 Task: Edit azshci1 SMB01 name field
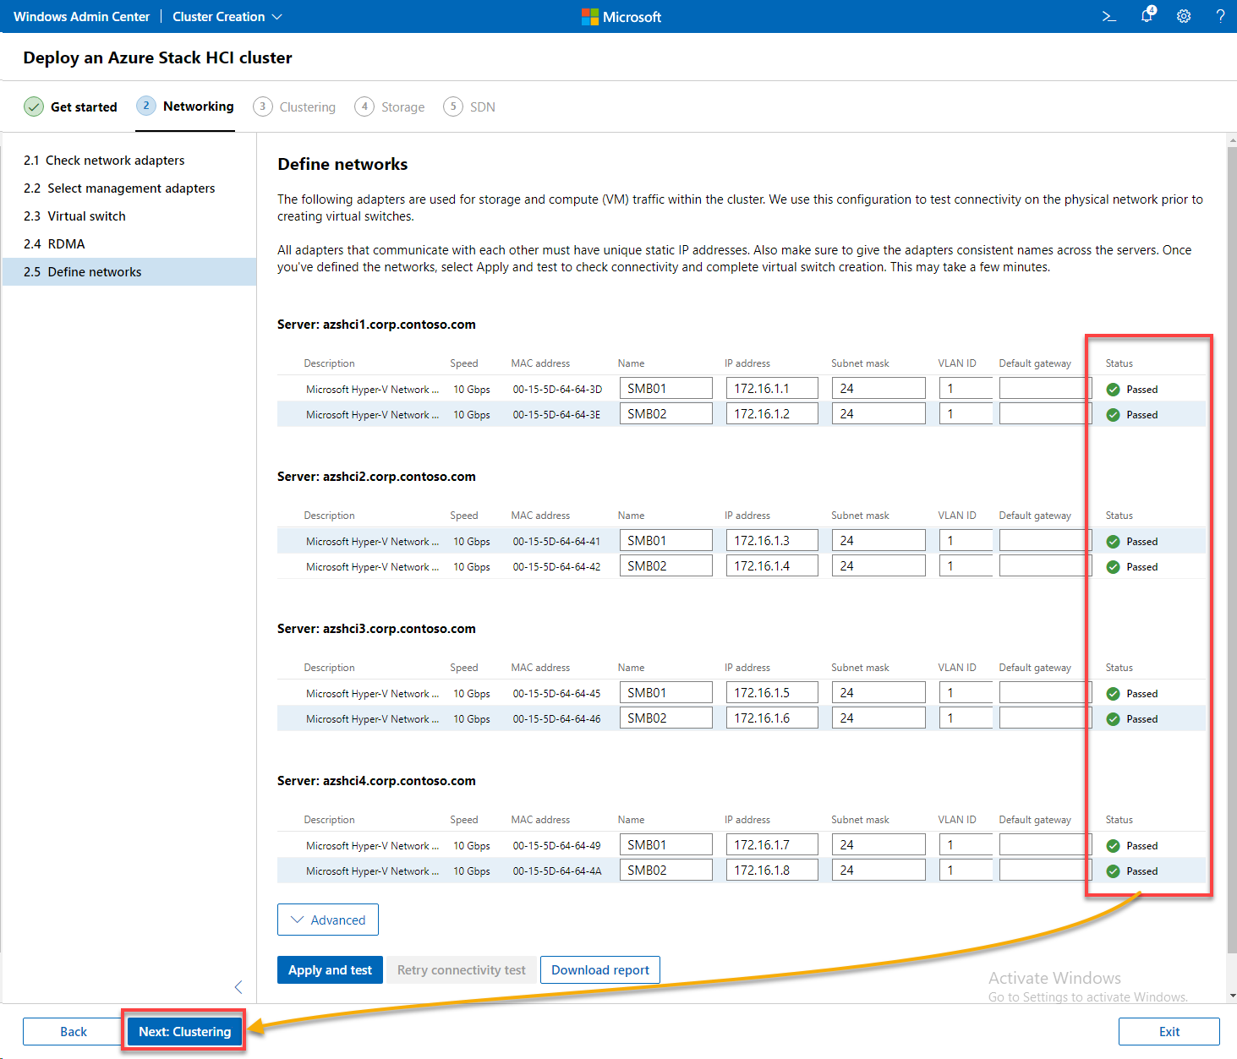pyautogui.click(x=666, y=389)
